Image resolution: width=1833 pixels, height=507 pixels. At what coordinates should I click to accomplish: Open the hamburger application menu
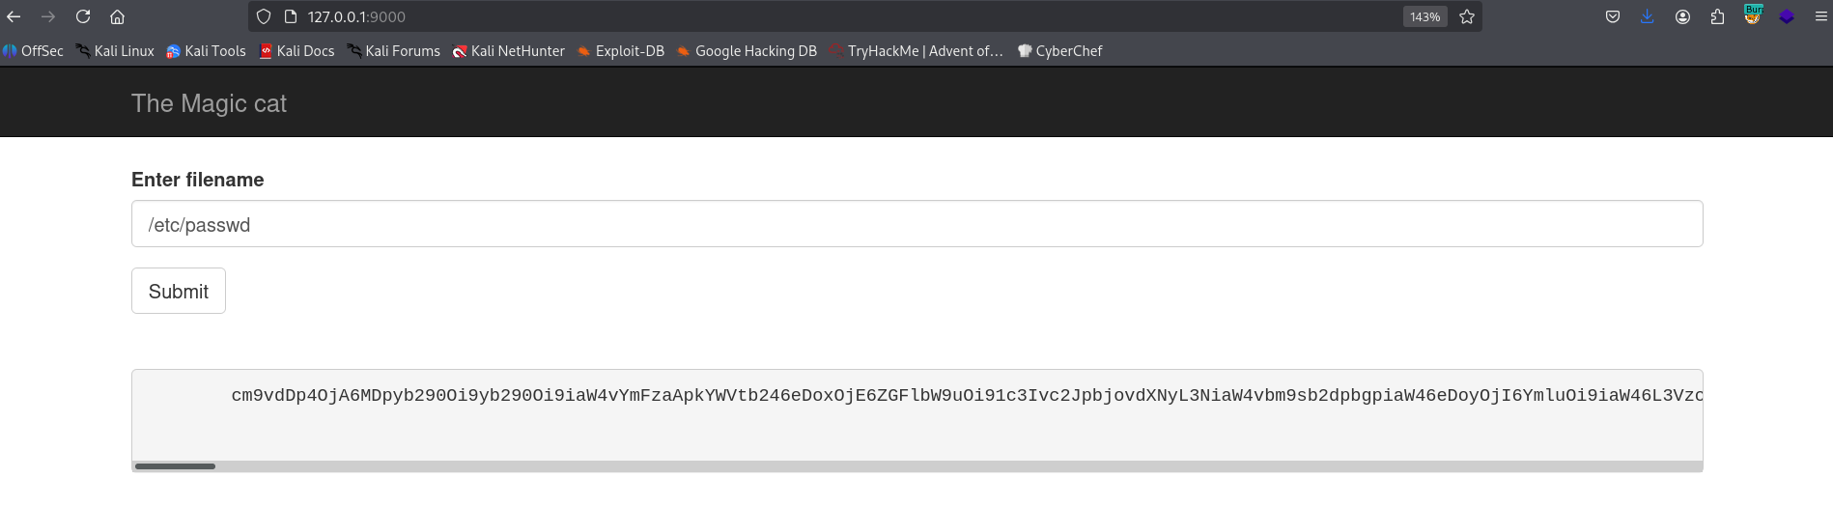pyautogui.click(x=1820, y=16)
